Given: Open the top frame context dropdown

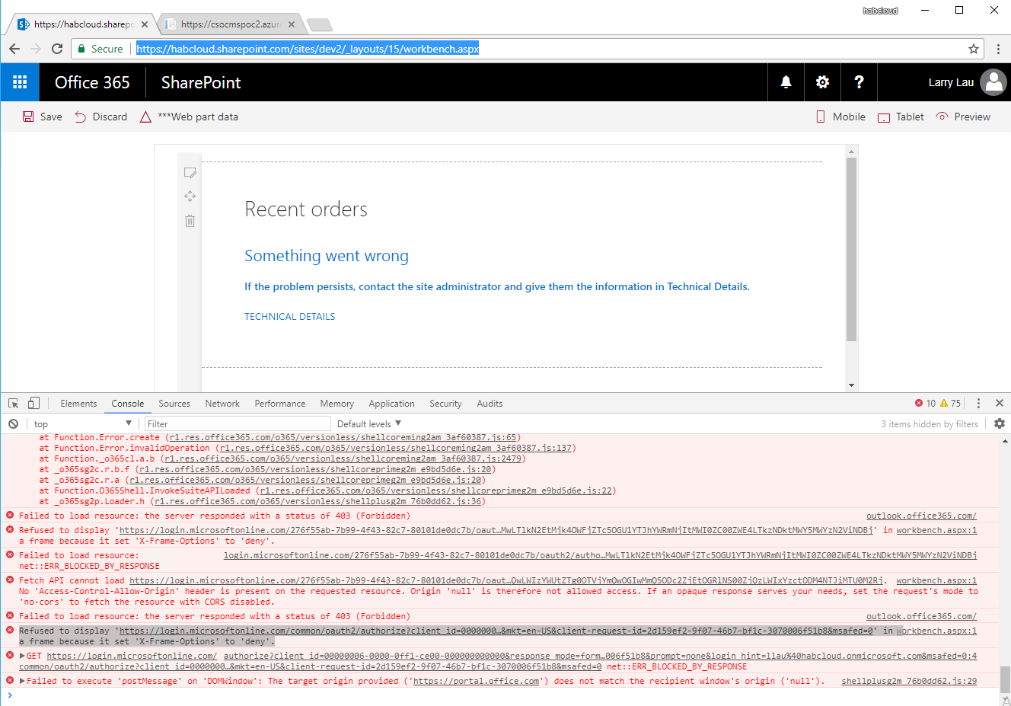Looking at the screenshot, I should point(84,423).
